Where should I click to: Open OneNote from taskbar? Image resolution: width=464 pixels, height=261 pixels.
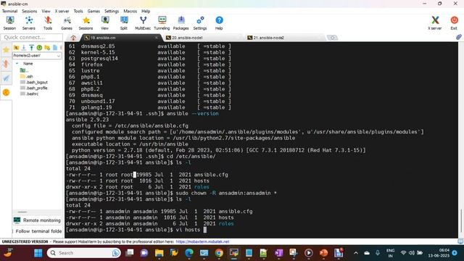278,253
